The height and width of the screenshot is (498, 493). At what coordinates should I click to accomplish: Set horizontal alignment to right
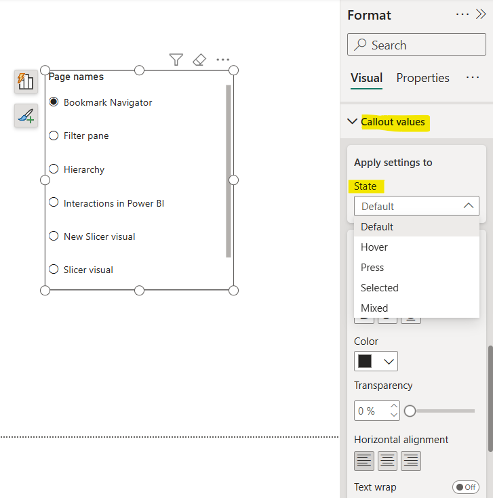(x=411, y=461)
